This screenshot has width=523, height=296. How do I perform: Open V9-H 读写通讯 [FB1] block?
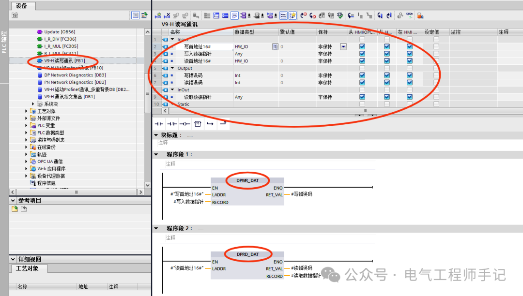pyautogui.click(x=65, y=60)
